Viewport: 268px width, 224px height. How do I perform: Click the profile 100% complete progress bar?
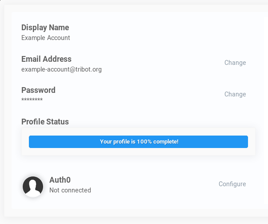(138, 142)
